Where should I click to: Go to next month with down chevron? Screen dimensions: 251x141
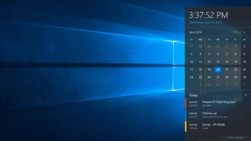[x=244, y=32]
